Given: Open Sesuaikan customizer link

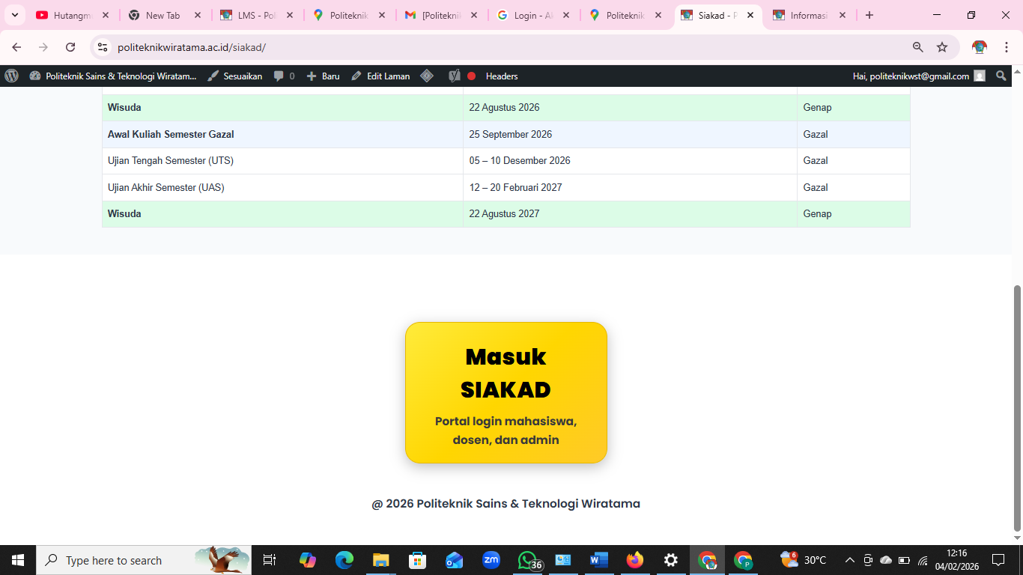Looking at the screenshot, I should 235,76.
